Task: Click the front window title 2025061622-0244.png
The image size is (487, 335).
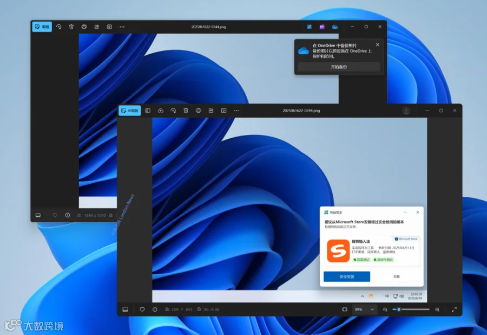Action: pyautogui.click(x=301, y=111)
